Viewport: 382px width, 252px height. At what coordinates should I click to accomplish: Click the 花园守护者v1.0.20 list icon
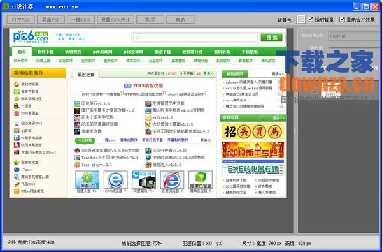148,151
